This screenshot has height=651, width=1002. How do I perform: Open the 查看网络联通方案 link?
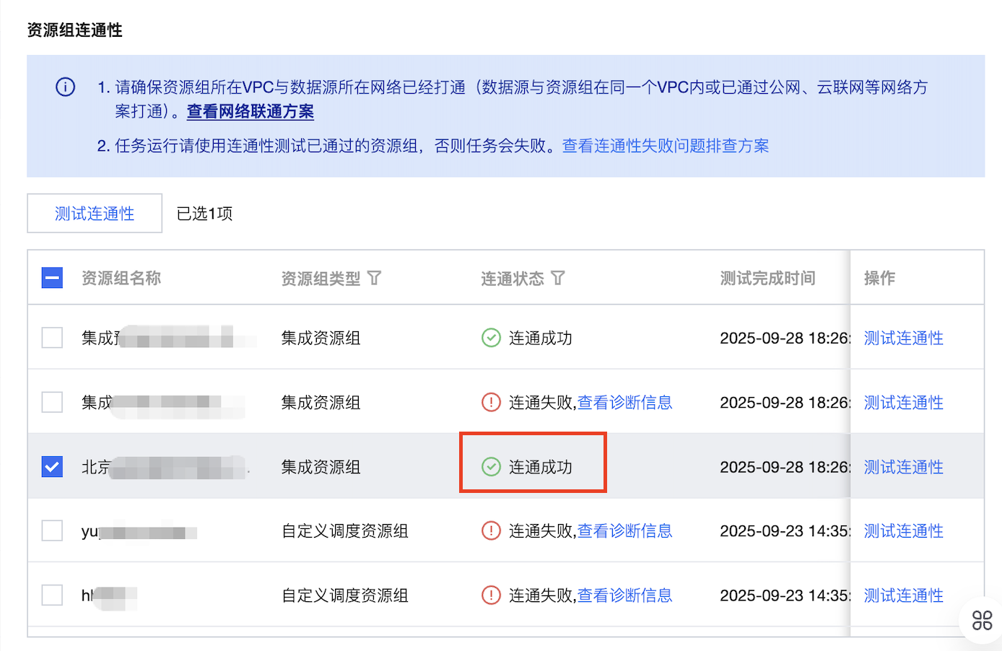point(250,112)
